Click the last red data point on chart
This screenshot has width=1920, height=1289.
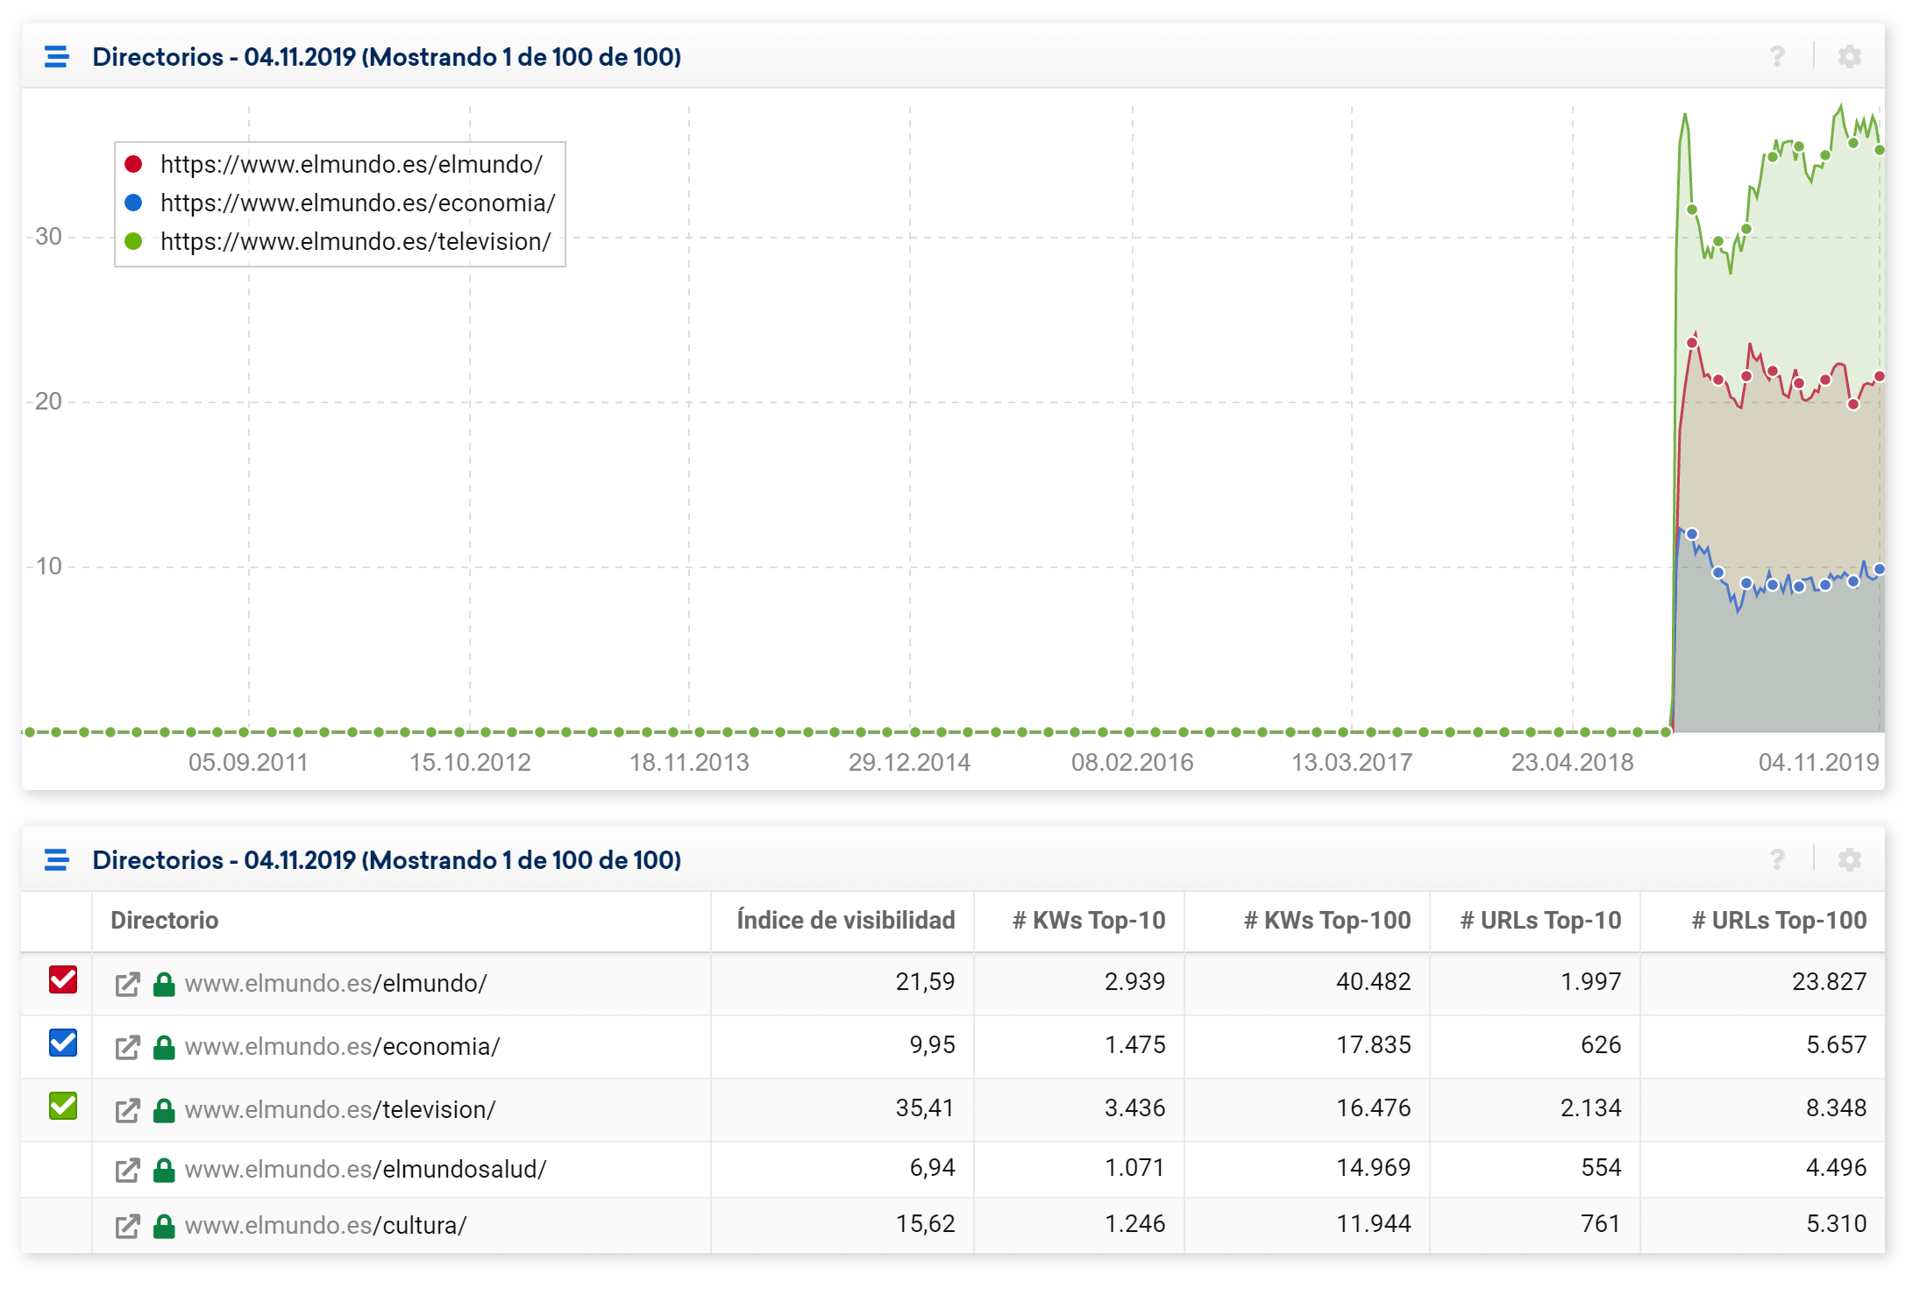pyautogui.click(x=1880, y=377)
